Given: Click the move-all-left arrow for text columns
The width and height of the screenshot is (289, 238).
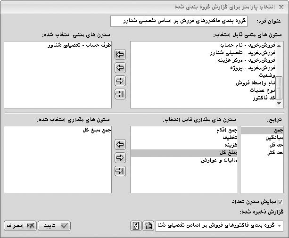Looking at the screenshot, I should (x=120, y=54).
